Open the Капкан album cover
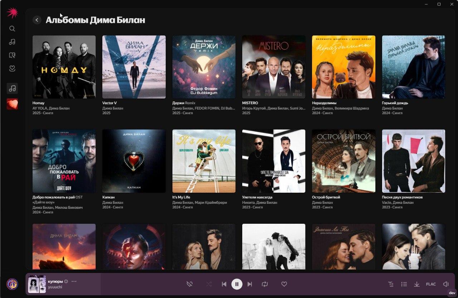Viewport: 458px width, 298px height. click(x=134, y=161)
